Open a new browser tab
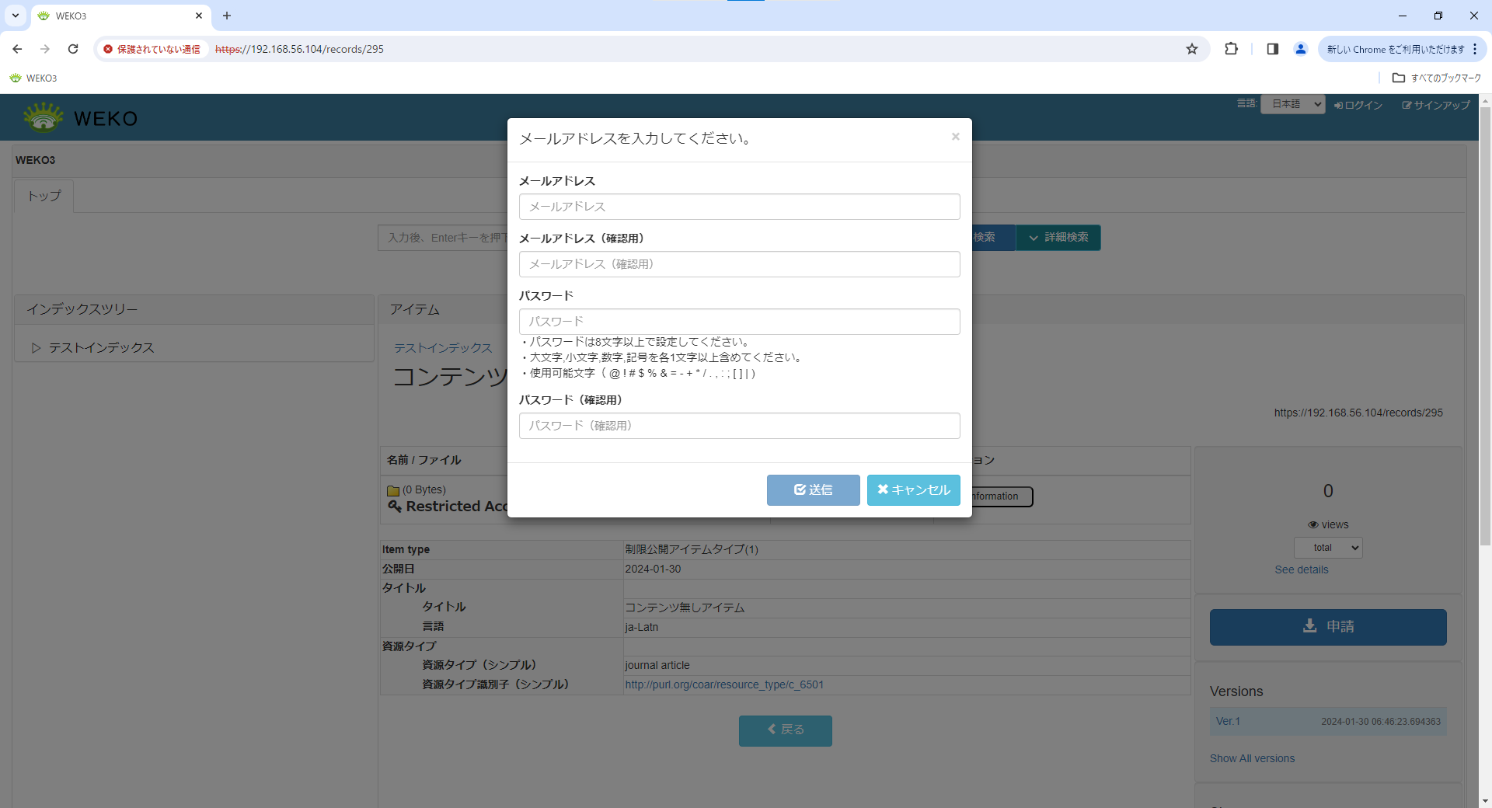Screen dimensions: 1492x808 [227, 16]
